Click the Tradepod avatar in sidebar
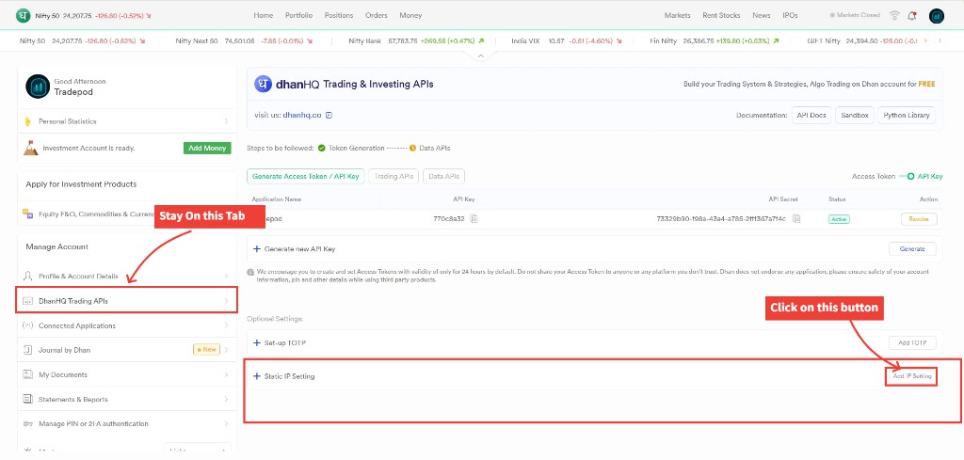Image resolution: width=964 pixels, height=460 pixels. click(38, 87)
